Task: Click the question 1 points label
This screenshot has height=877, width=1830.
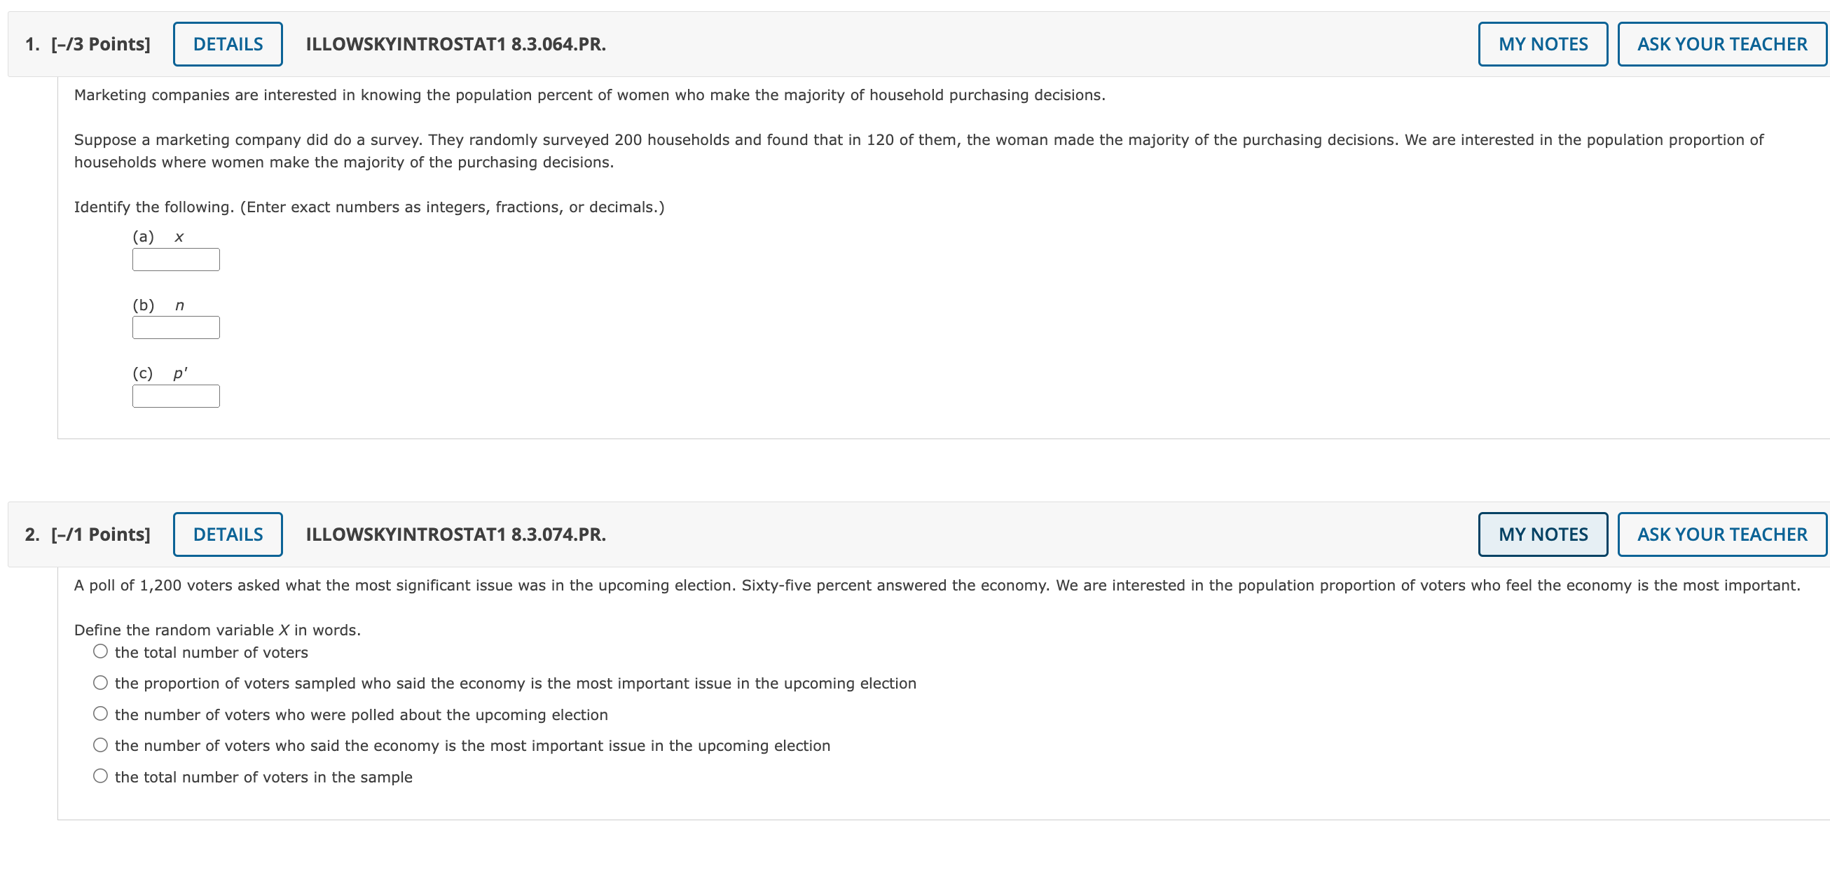Action: pos(99,43)
